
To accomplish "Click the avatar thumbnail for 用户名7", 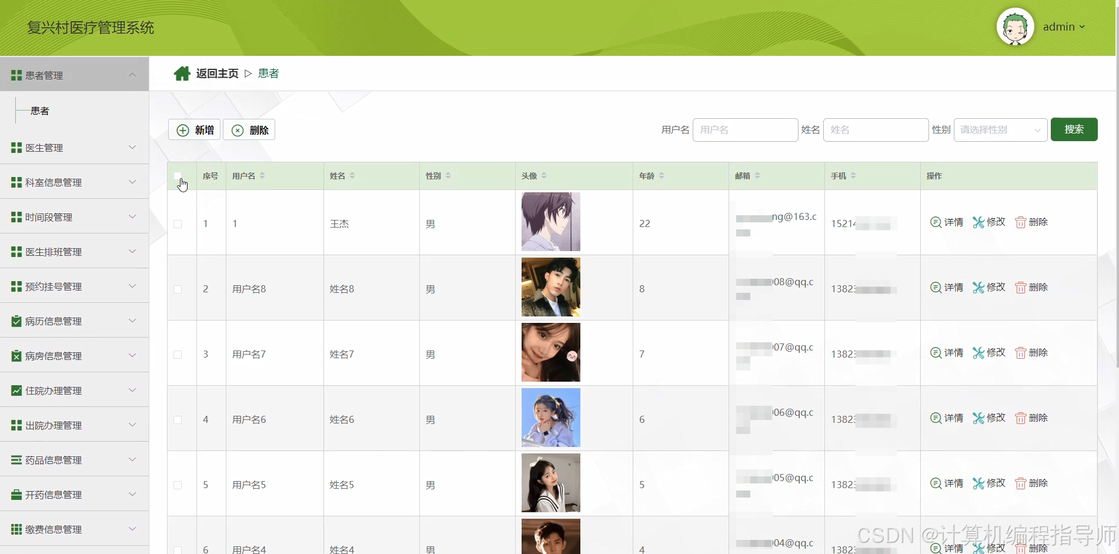I will (551, 352).
